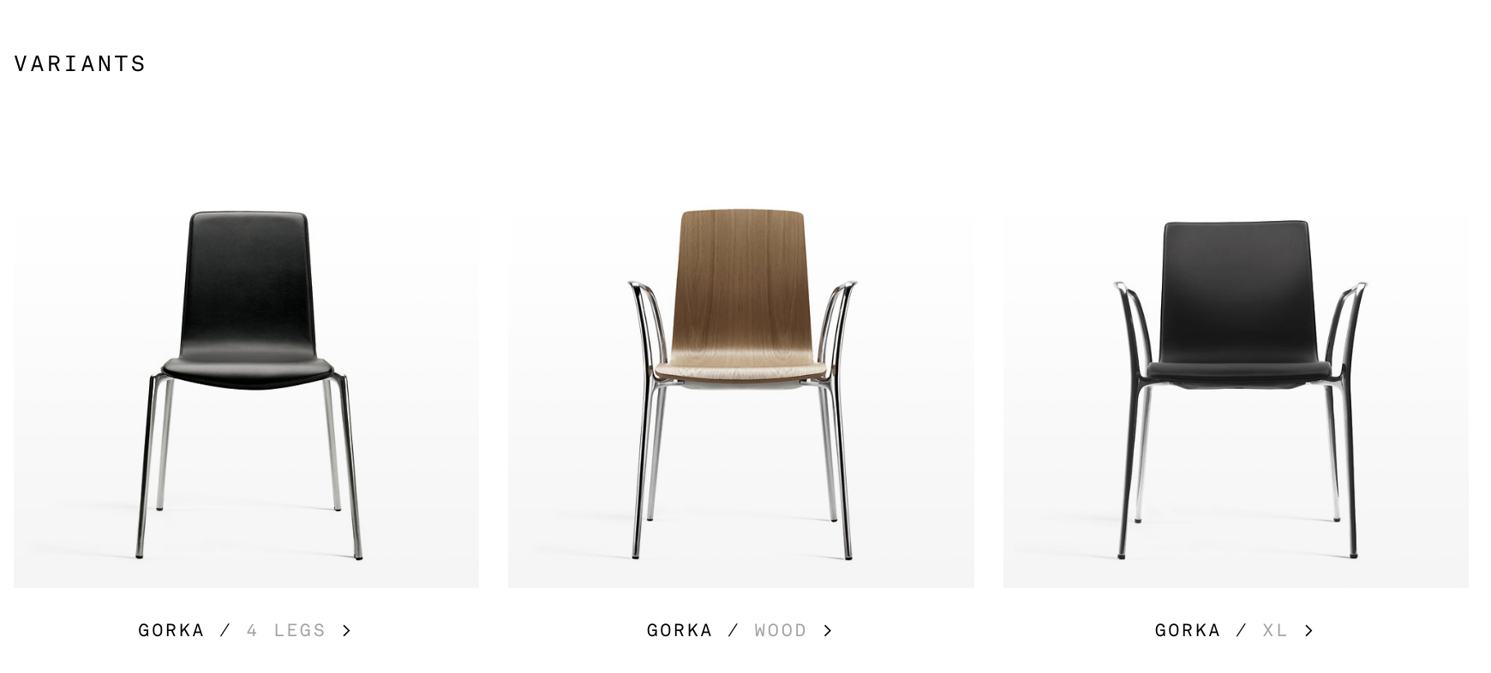This screenshot has height=673, width=1491.
Task: Select the GORKA / XL variant link
Action: pyautogui.click(x=1234, y=630)
